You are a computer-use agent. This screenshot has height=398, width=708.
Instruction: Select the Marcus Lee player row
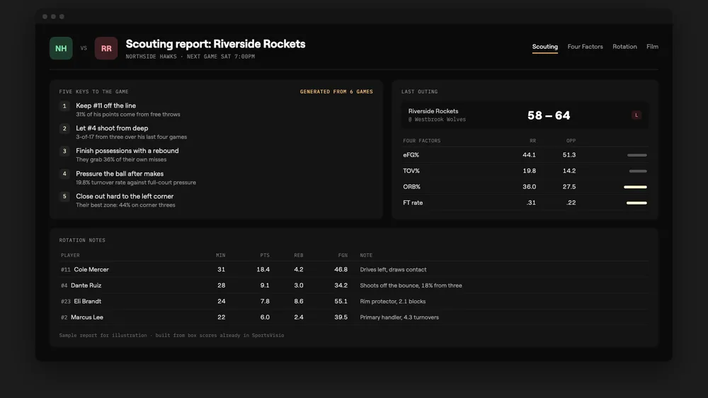(353, 317)
